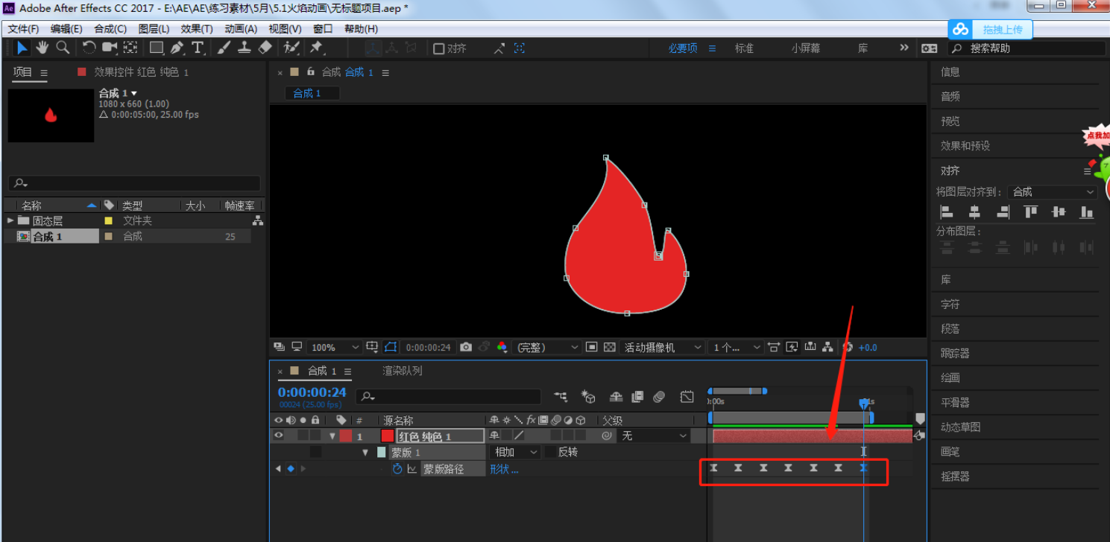Select the Pen tool
Viewport: 1110px width, 542px height.
pyautogui.click(x=177, y=48)
